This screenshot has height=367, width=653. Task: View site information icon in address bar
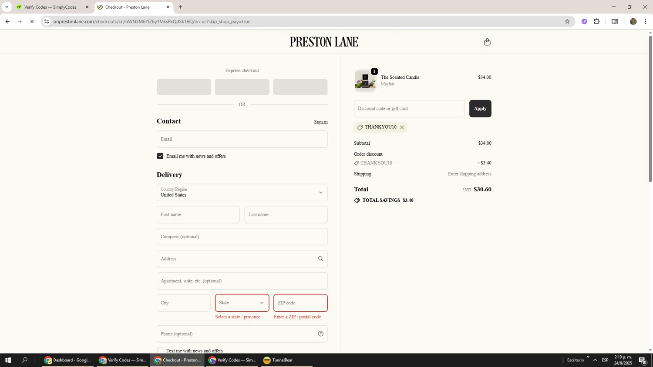pyautogui.click(x=47, y=21)
